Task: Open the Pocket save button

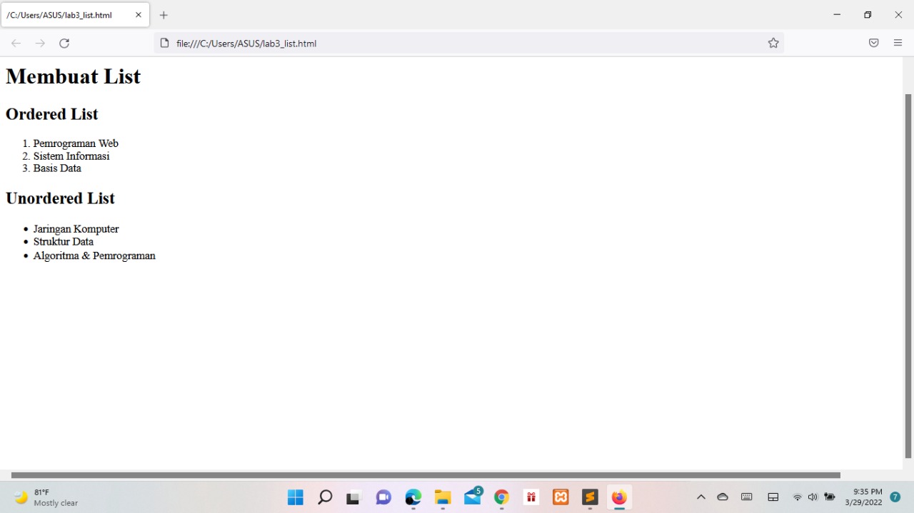Action: pyautogui.click(x=873, y=44)
